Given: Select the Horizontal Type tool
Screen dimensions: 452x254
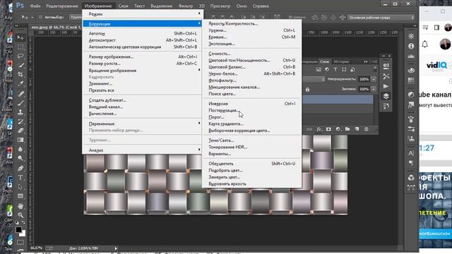Looking at the screenshot, I should click(x=20, y=177).
